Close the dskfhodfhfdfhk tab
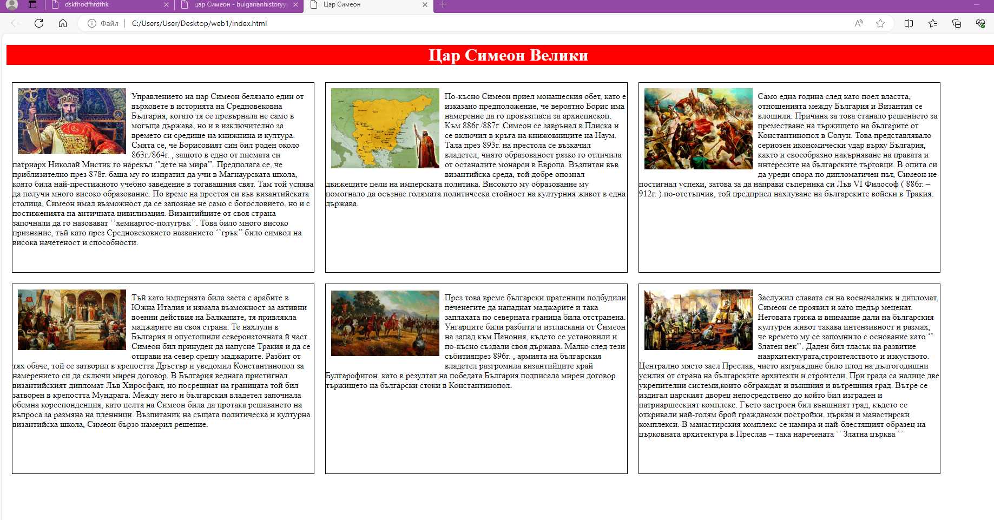The height and width of the screenshot is (520, 994). (166, 4)
